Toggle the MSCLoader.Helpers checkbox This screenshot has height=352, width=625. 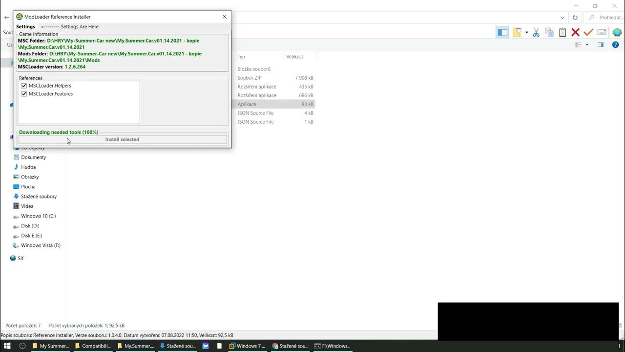click(x=24, y=86)
